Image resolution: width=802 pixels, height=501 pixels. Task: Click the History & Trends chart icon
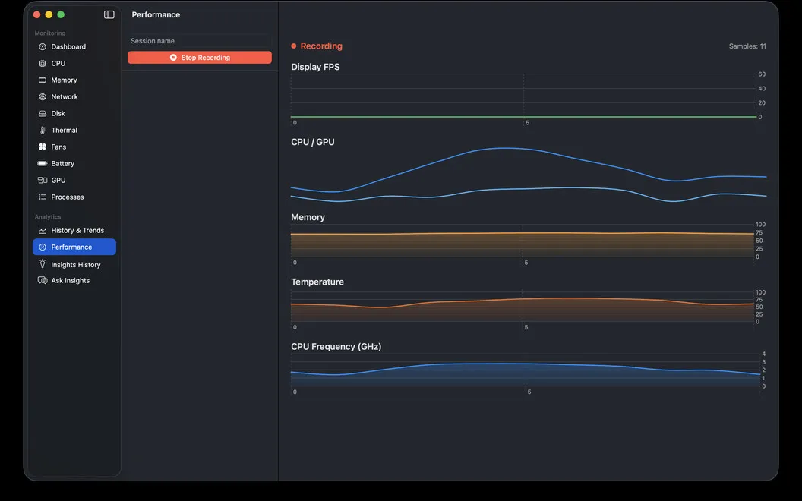click(x=43, y=231)
